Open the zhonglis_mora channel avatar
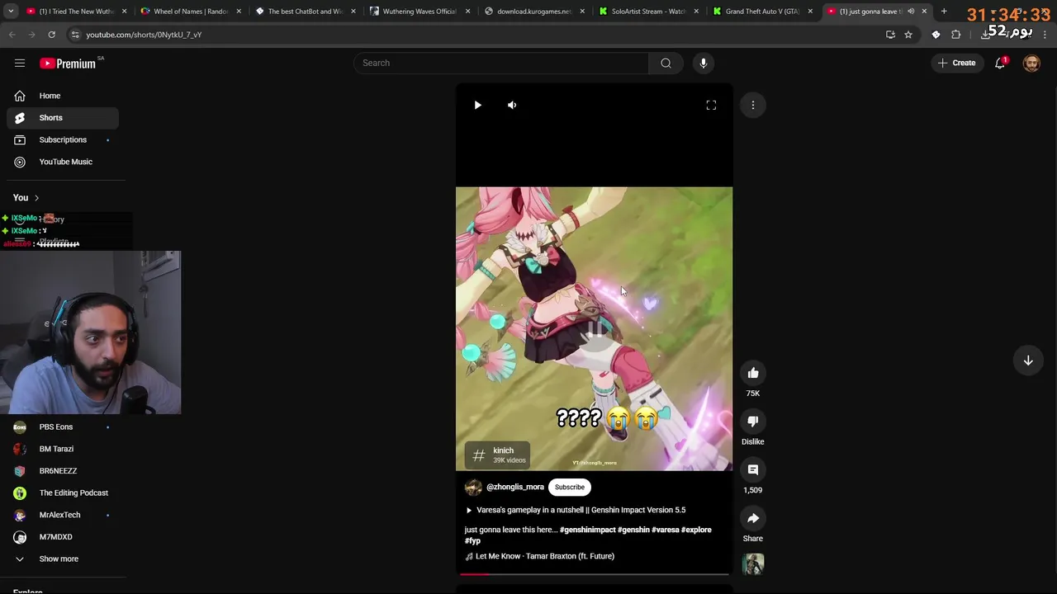Viewport: 1057px width, 594px height. tap(473, 487)
